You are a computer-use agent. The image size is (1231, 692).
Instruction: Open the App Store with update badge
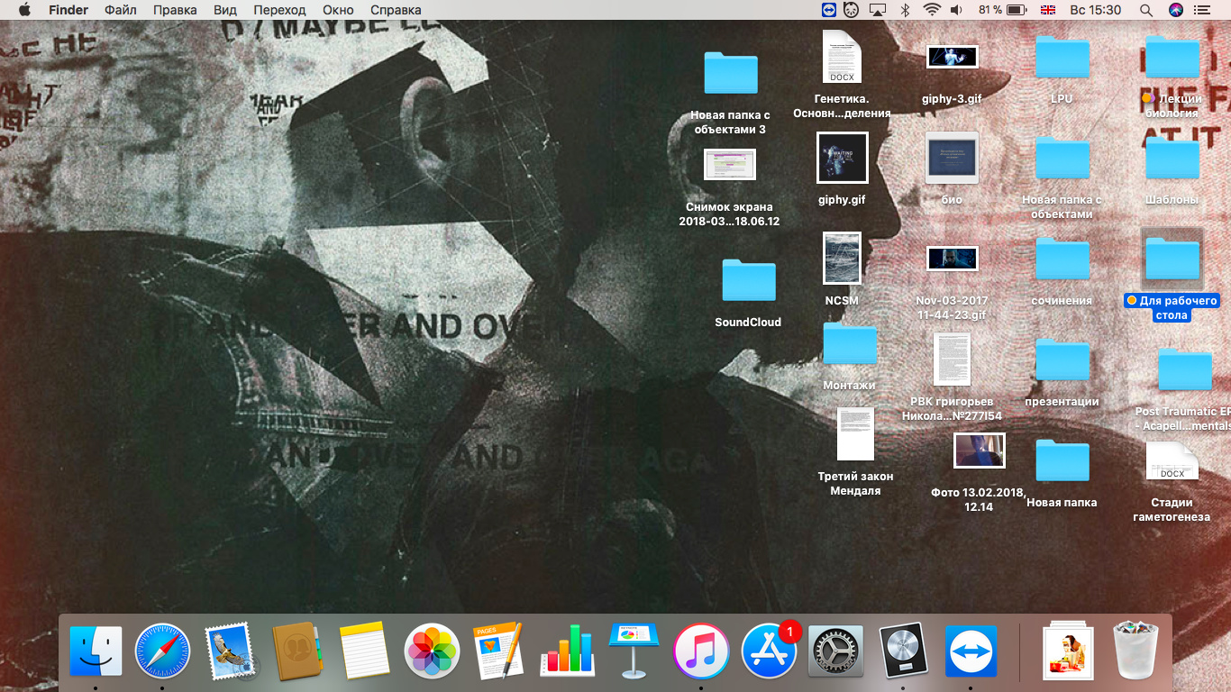click(x=769, y=651)
